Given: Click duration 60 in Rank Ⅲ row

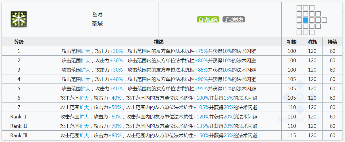Looking at the screenshot, I should coord(332,135).
